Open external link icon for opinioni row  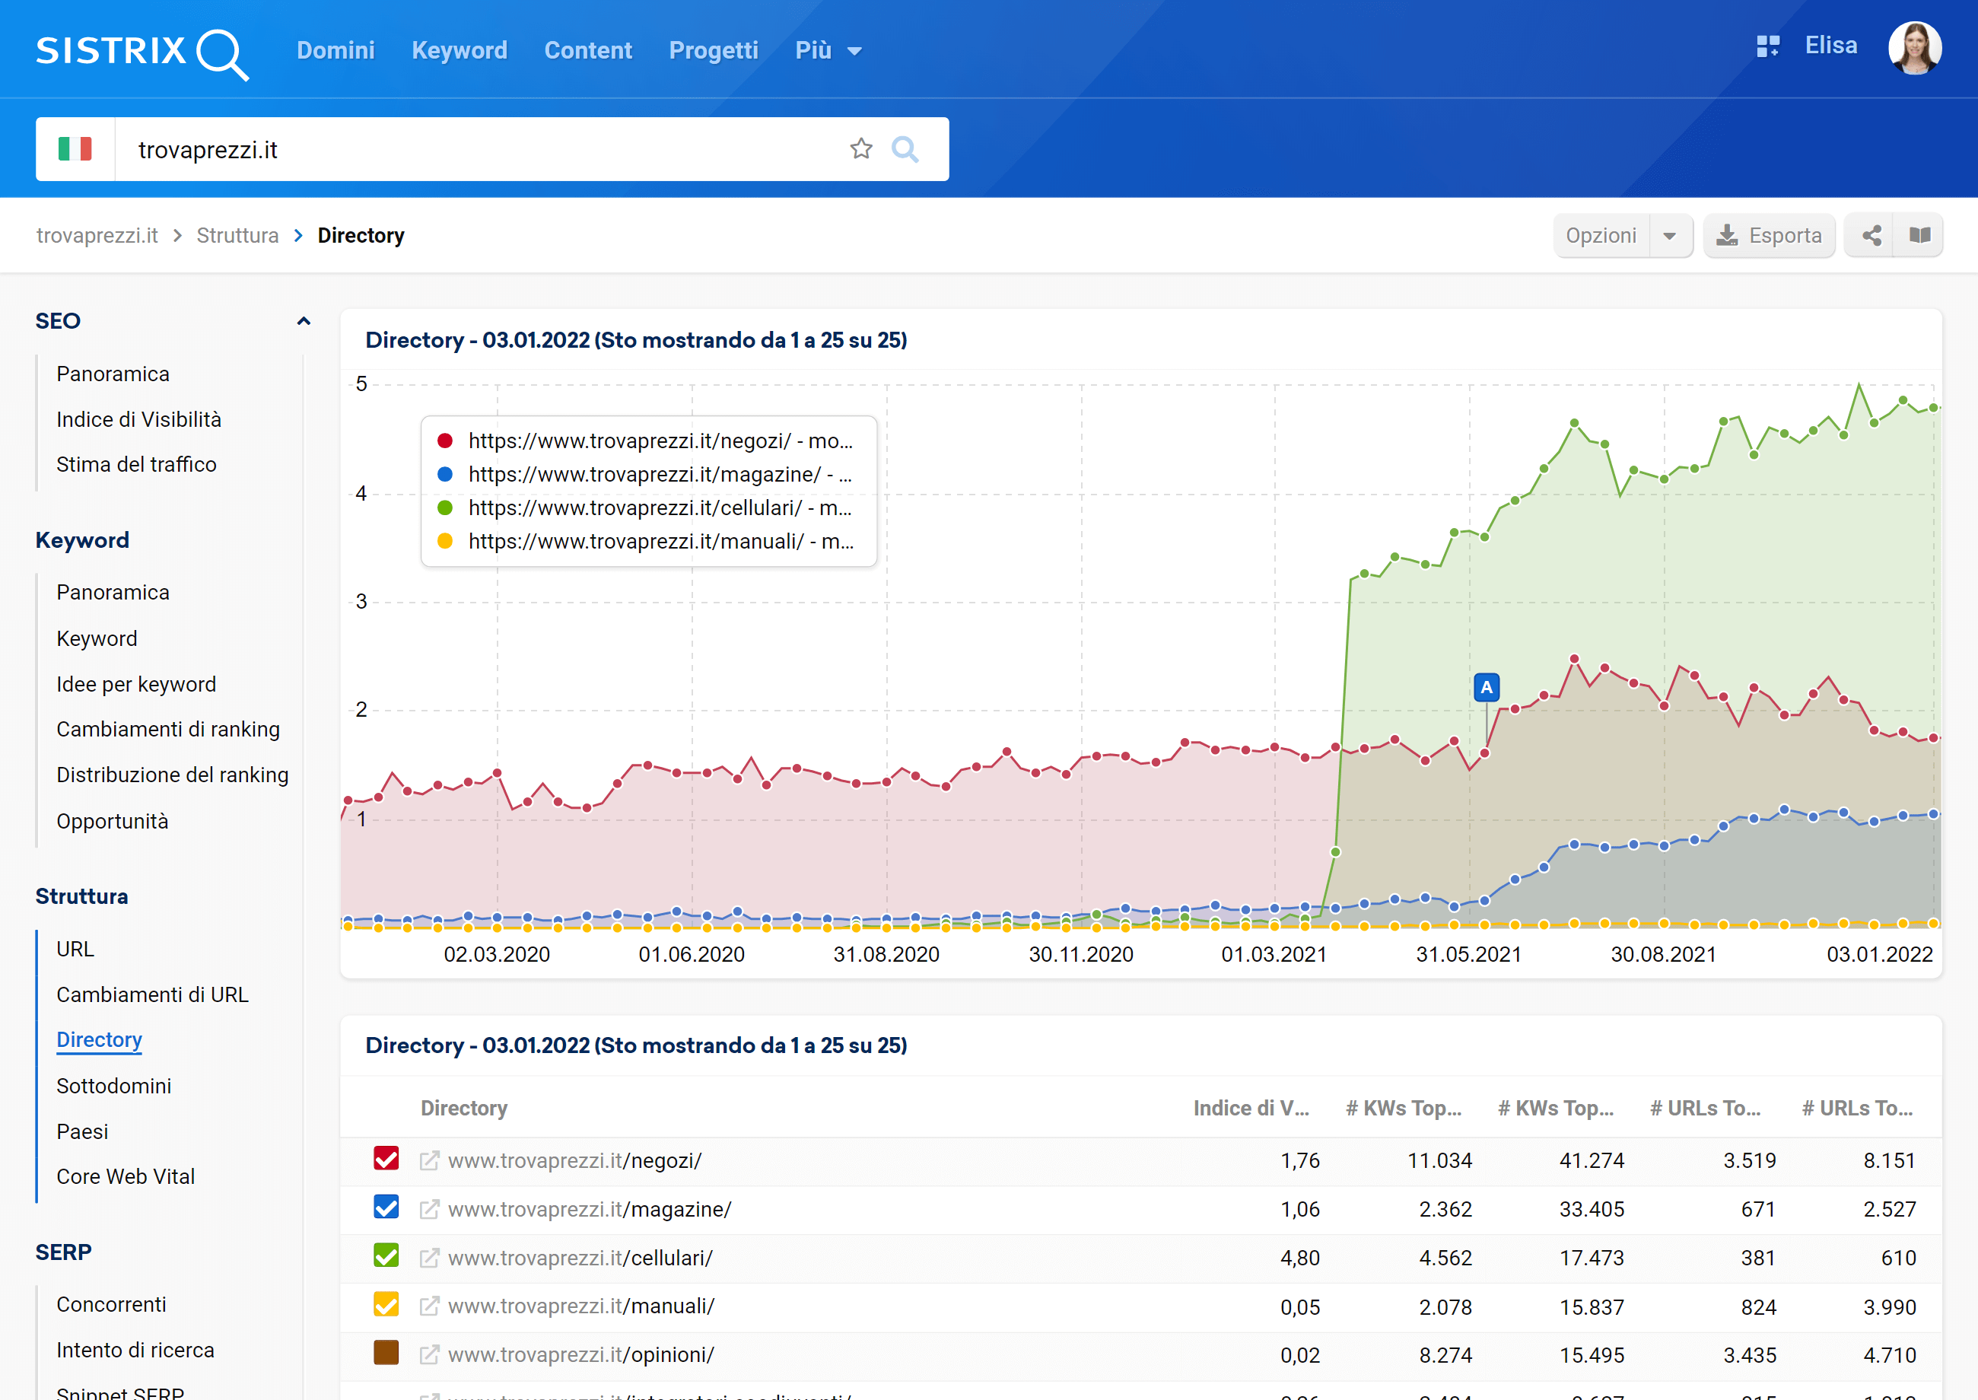[428, 1354]
